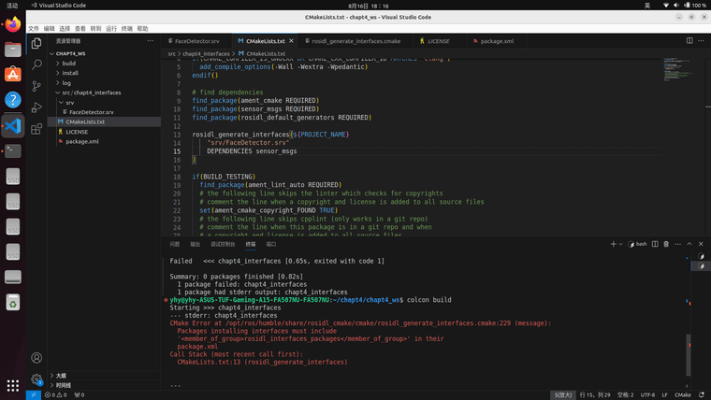Open Help from the dock

point(13,100)
